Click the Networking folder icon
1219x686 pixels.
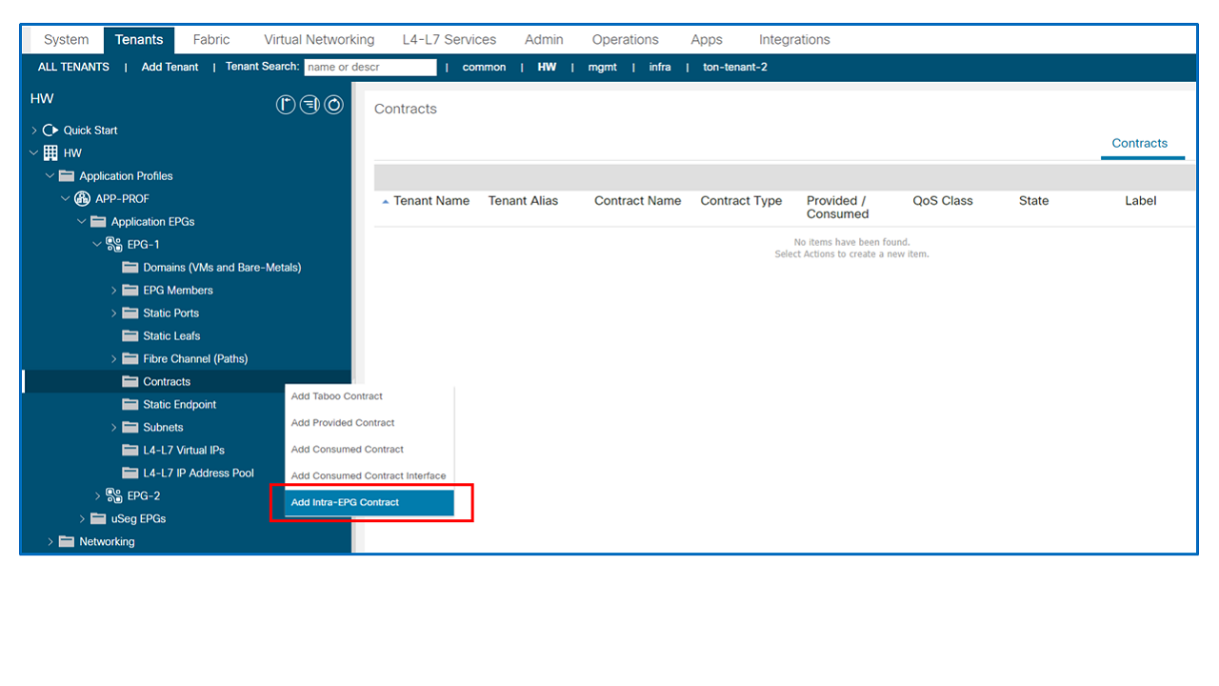pyautogui.click(x=67, y=542)
